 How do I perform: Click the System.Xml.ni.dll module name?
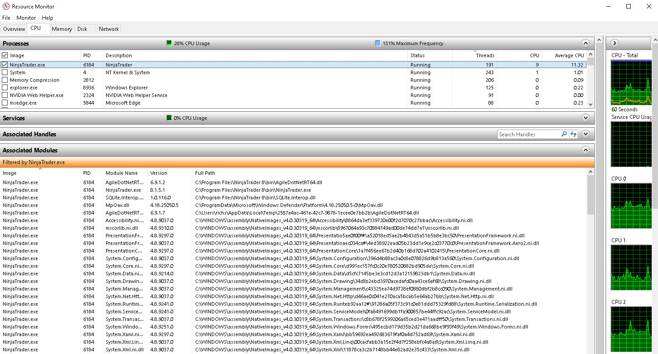point(124,350)
